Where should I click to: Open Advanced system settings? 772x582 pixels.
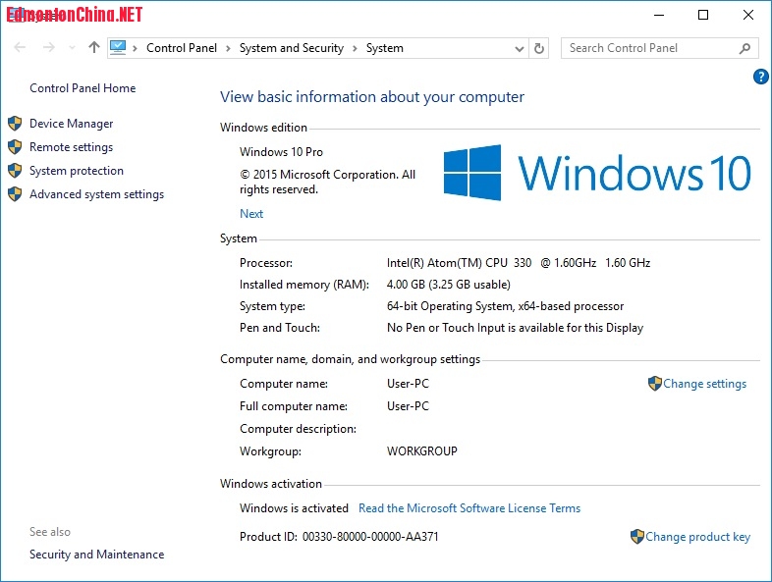pos(96,194)
